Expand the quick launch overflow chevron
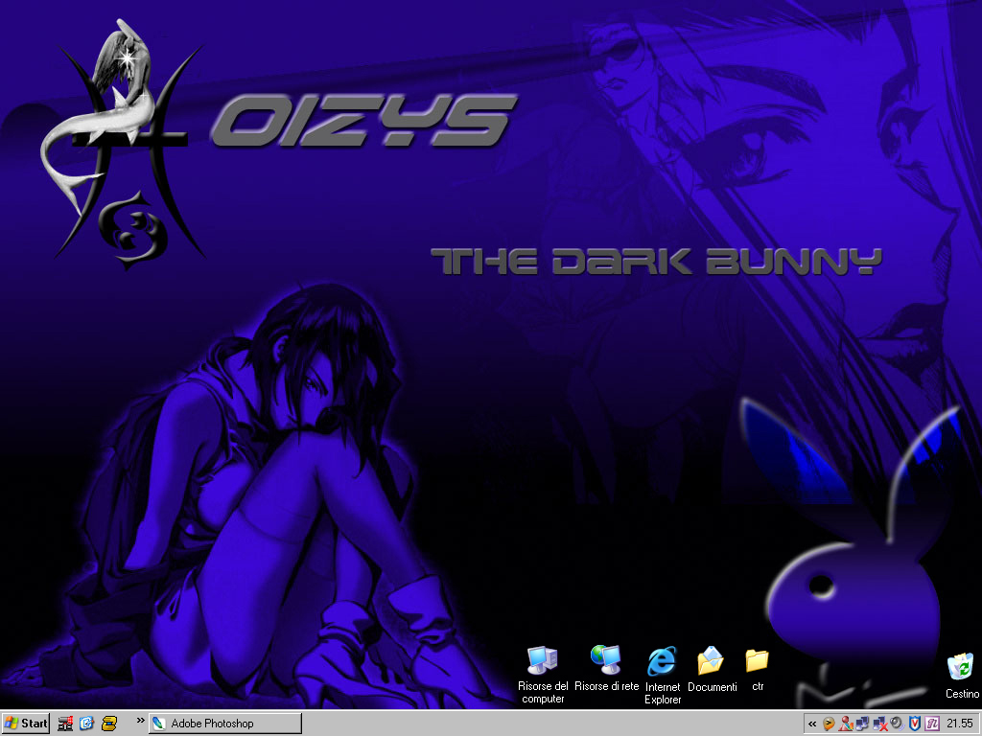 click(140, 721)
